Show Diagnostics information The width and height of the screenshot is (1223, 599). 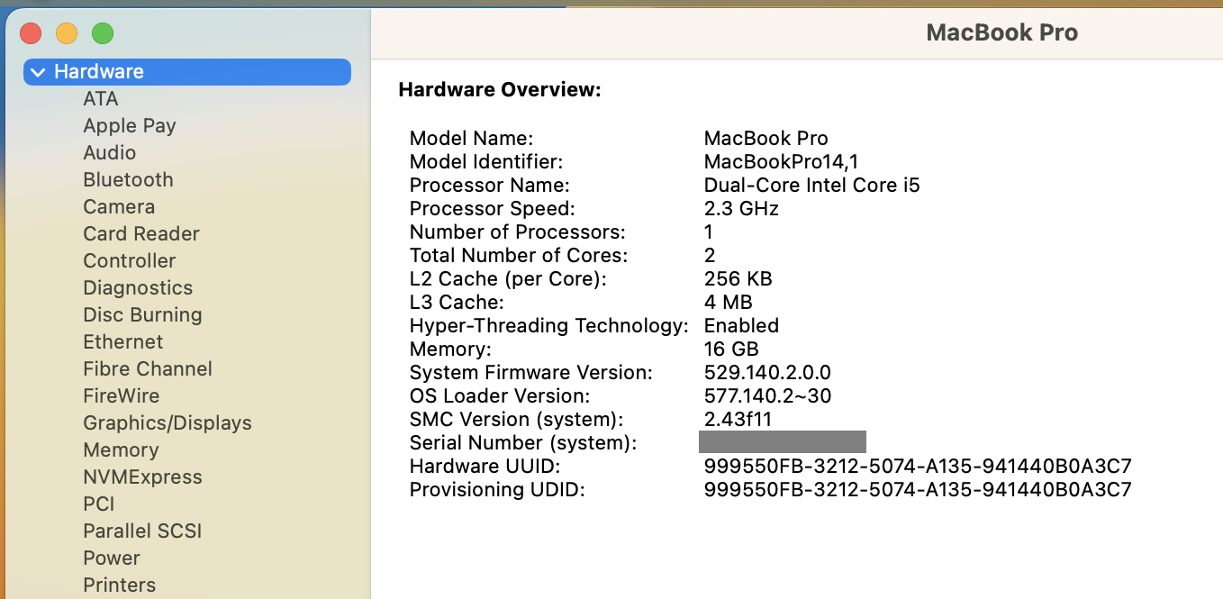point(138,288)
